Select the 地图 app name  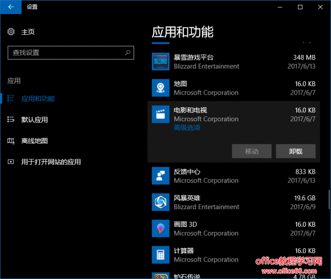[x=180, y=84]
